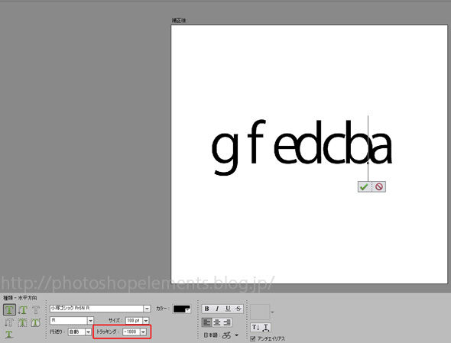451x343 pixels.
Task: Select the Text on Shape tool
Action: click(x=35, y=322)
